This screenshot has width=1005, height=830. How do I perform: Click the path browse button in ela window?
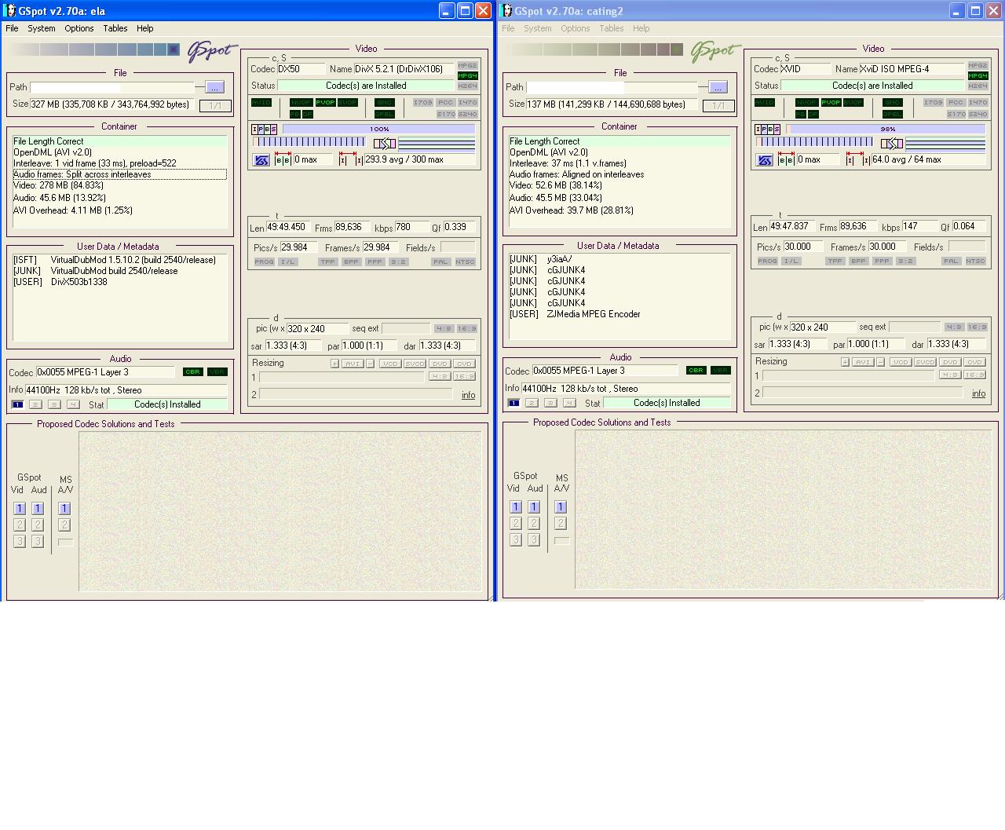coord(214,87)
